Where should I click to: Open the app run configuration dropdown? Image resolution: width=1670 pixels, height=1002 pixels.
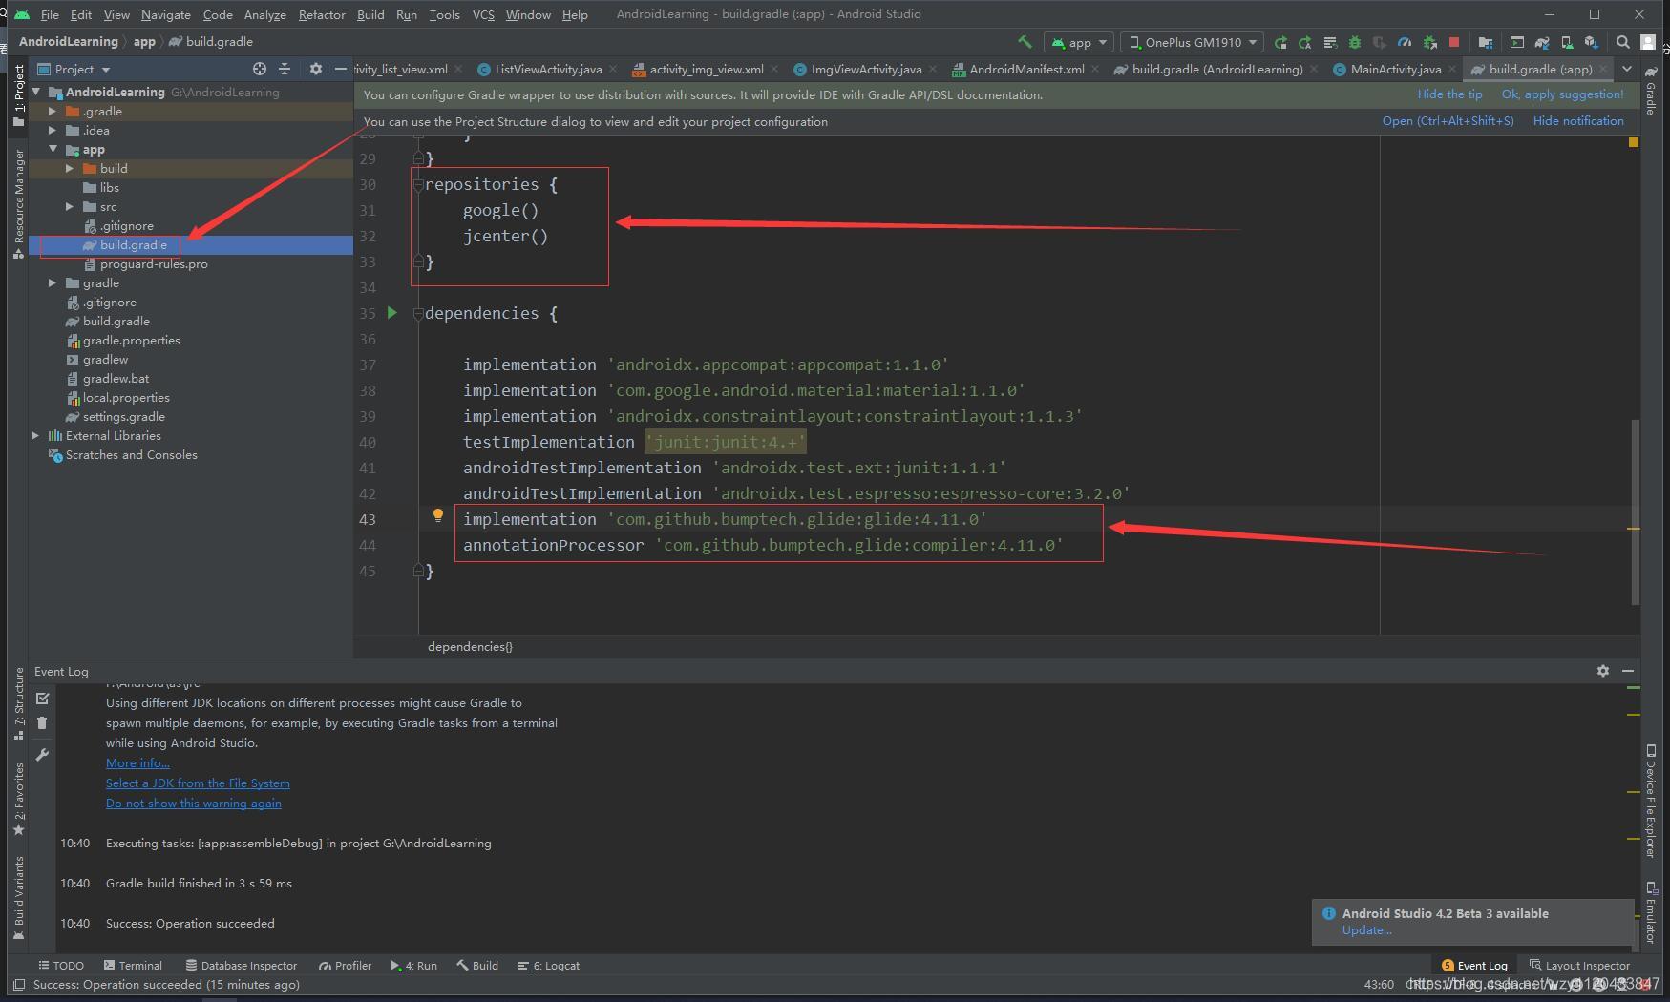(1079, 42)
